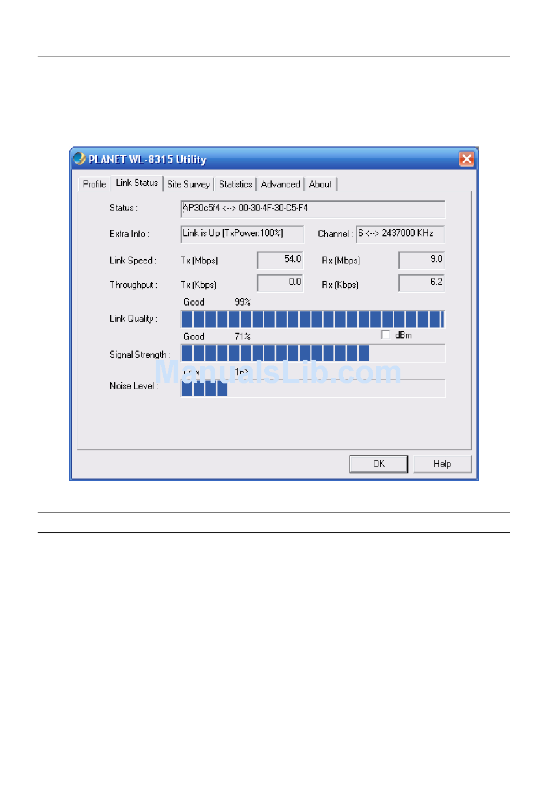The height and width of the screenshot is (806, 548).
Task: Click the "71%" signal strength value
Action: (x=242, y=336)
